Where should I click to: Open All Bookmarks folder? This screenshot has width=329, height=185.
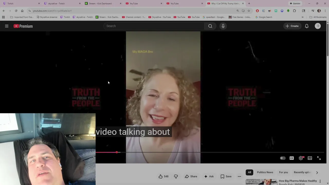pyautogui.click(x=318, y=17)
